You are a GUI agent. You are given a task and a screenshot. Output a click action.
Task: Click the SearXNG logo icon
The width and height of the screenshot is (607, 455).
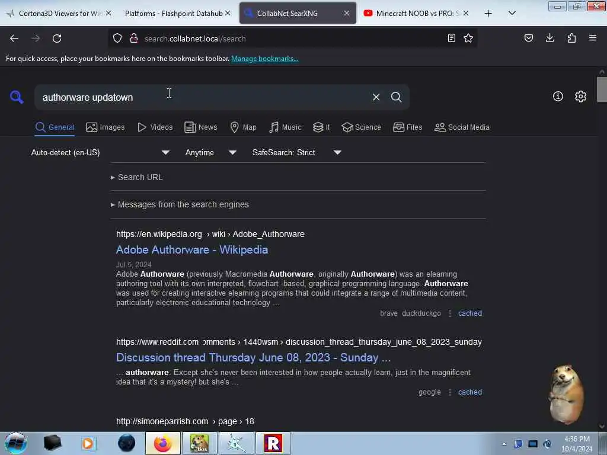17,97
